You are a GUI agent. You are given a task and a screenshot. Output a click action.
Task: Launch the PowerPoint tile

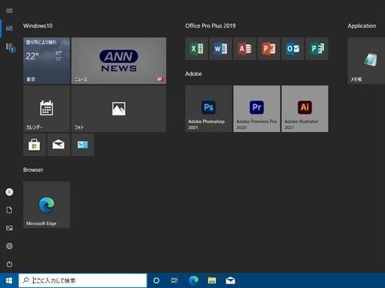click(x=268, y=49)
